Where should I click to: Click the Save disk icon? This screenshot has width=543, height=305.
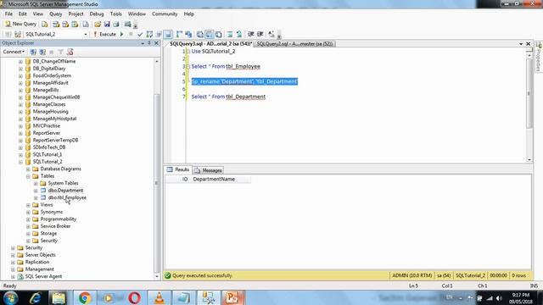(x=107, y=25)
